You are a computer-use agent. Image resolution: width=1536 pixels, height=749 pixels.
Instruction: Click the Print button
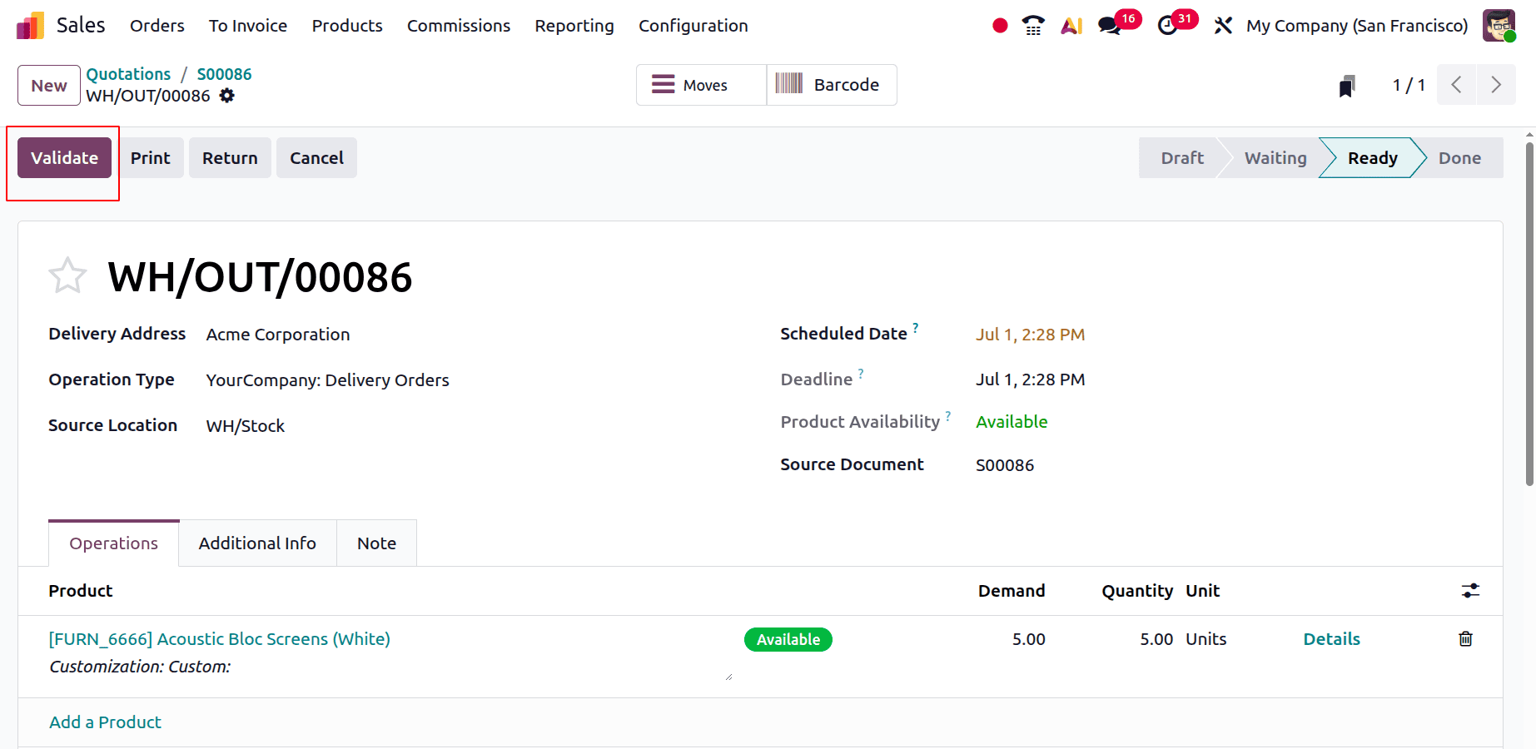[x=150, y=158]
